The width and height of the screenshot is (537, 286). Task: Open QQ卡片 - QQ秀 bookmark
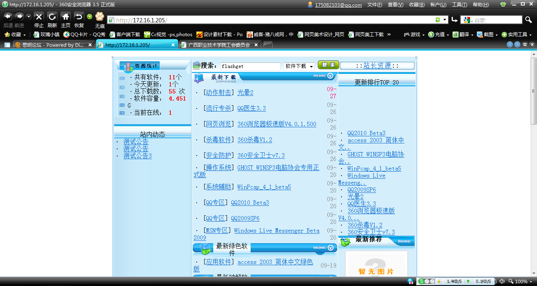85,35
